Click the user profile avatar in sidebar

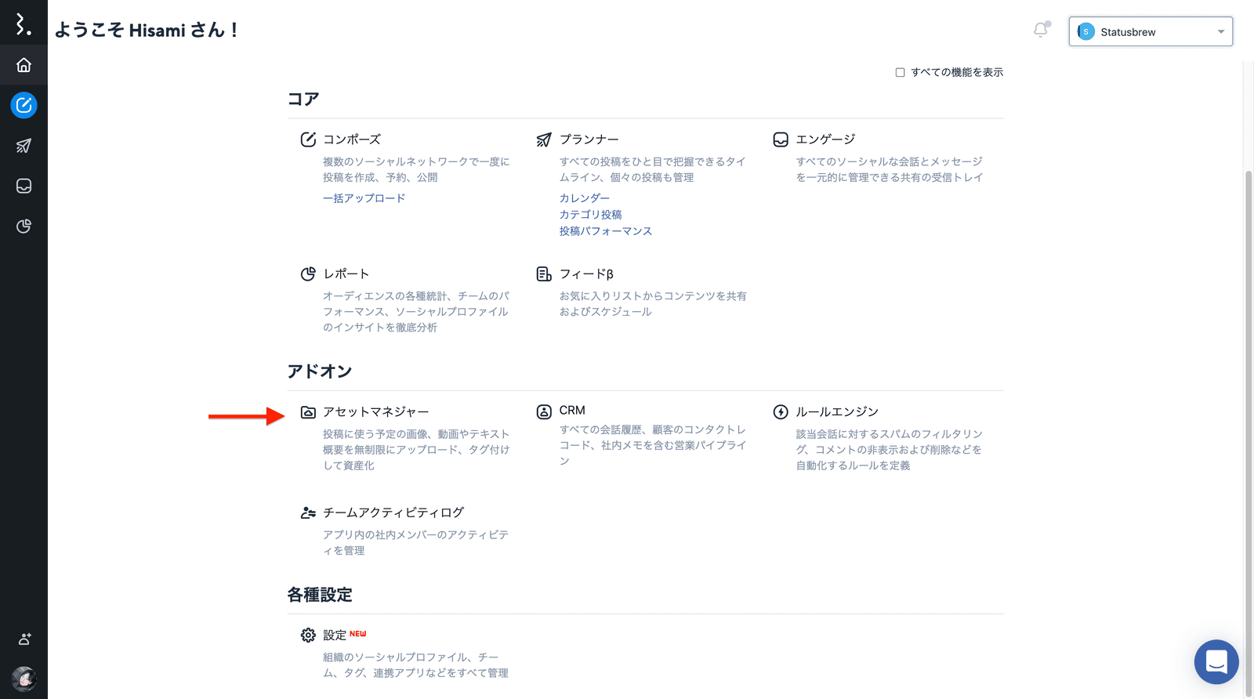(x=24, y=678)
